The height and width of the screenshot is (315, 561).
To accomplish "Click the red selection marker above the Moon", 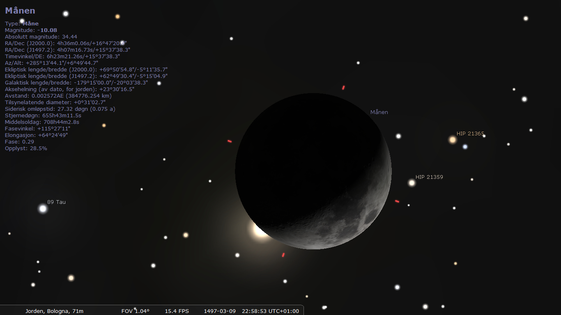I will pyautogui.click(x=343, y=87).
